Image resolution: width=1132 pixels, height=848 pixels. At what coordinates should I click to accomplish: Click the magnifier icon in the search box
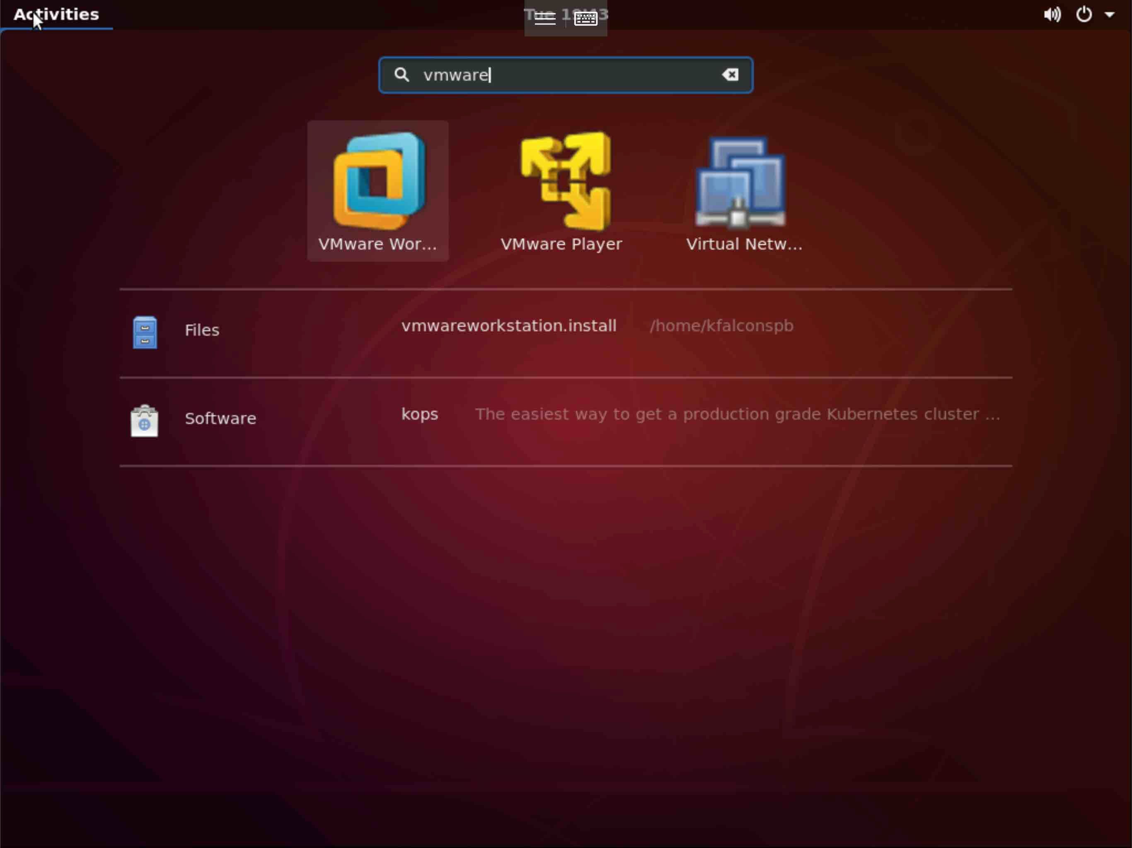[x=402, y=75]
